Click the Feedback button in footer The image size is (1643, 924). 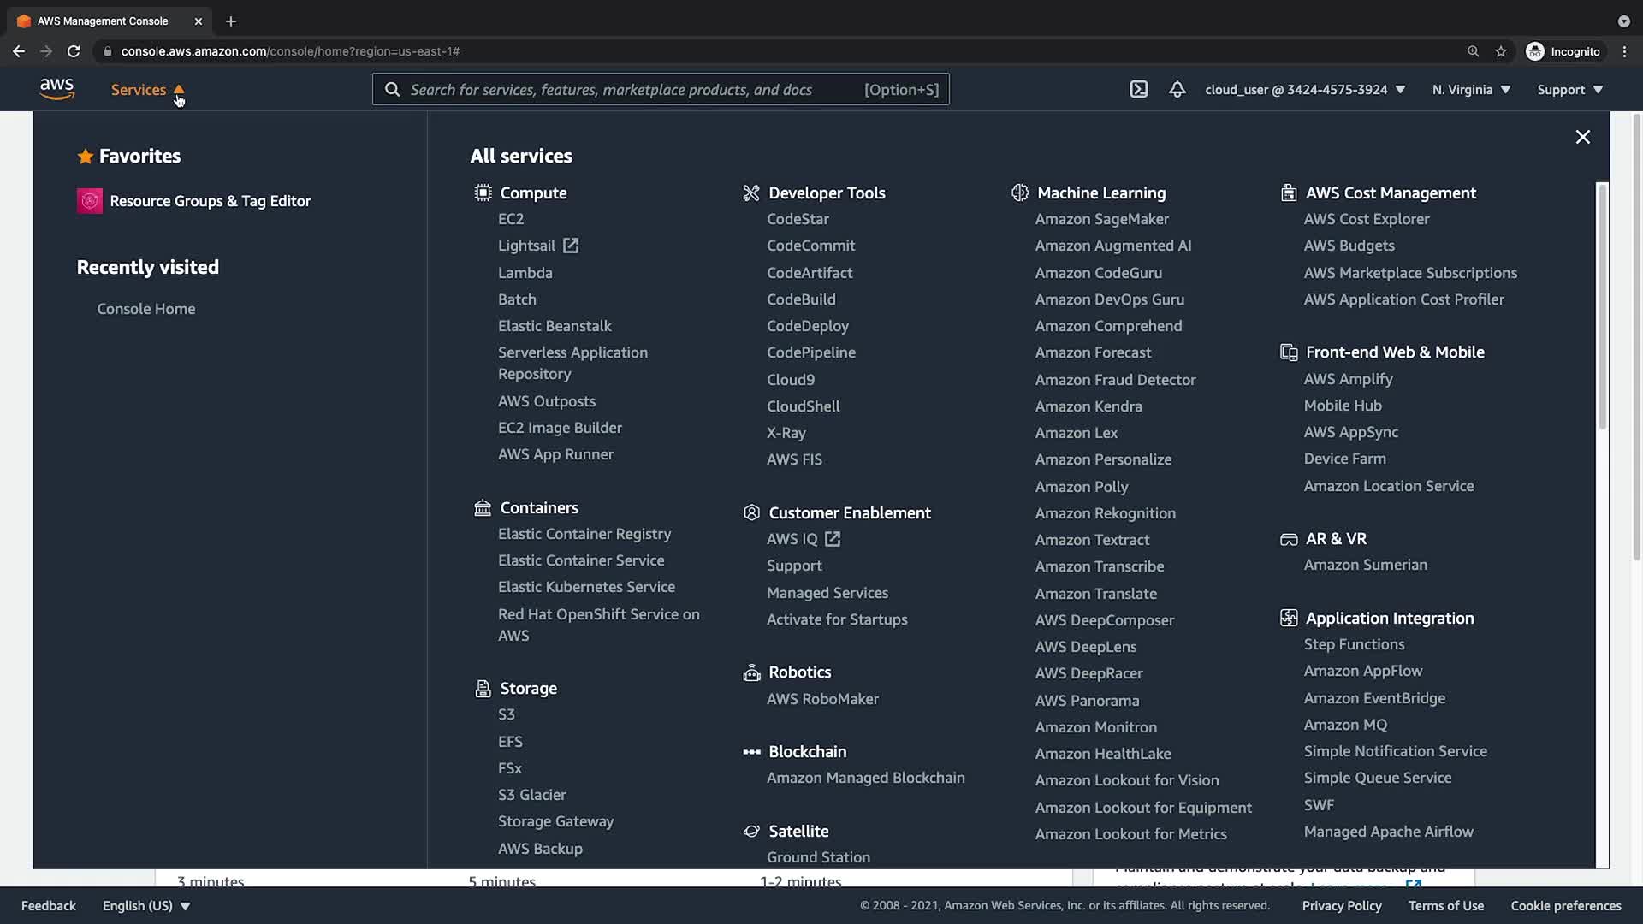point(49,905)
